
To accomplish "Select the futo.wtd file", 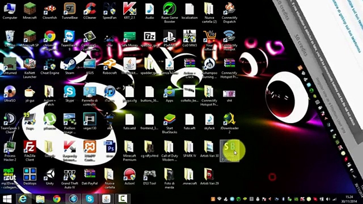I will 130,122.
